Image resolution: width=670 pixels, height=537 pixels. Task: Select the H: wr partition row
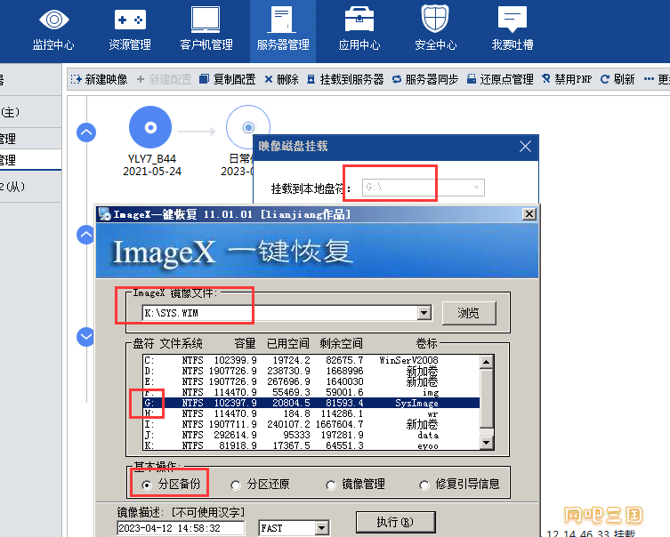tap(311, 413)
